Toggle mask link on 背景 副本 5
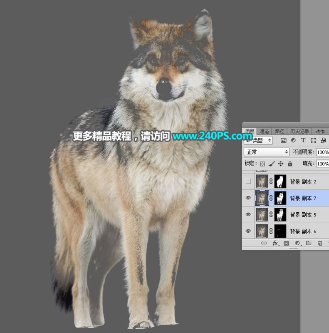Viewport: 329px width, 333px height. pyautogui.click(x=271, y=214)
